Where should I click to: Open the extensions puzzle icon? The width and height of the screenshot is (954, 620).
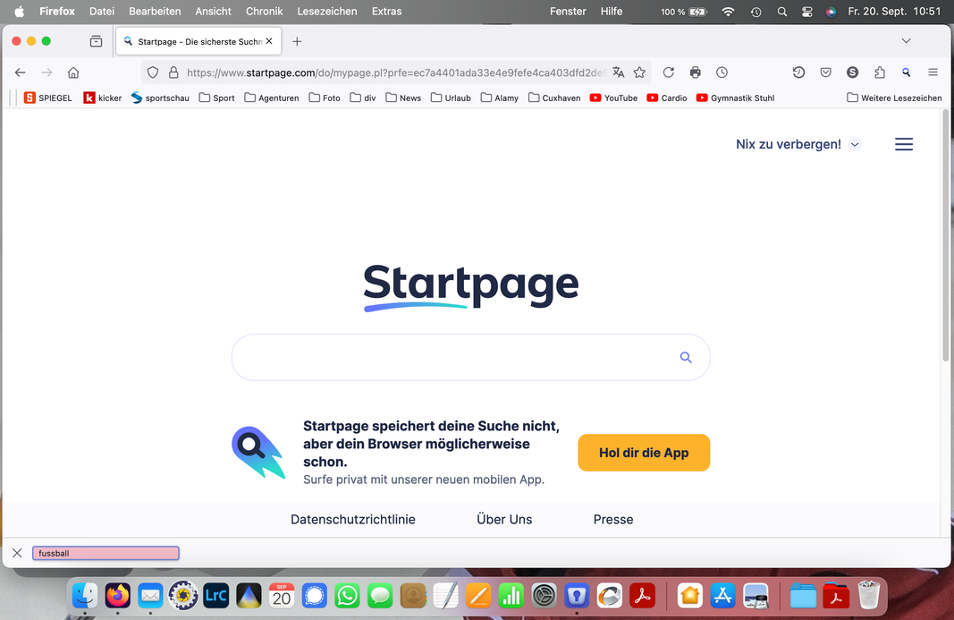(879, 72)
